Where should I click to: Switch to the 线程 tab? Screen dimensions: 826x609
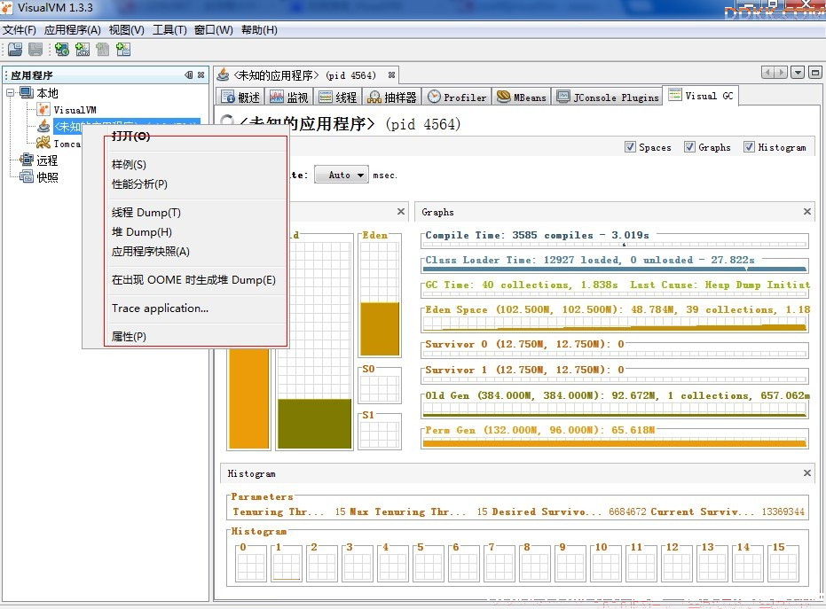(338, 97)
